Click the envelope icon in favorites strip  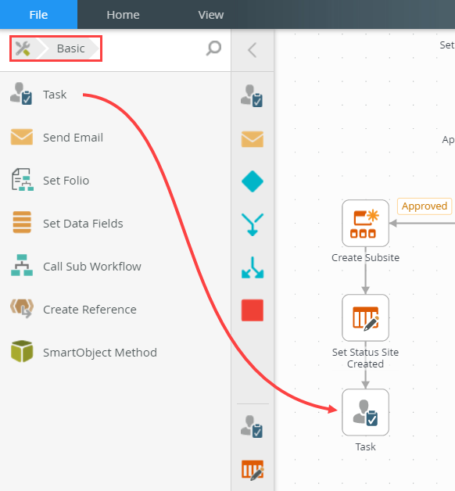click(252, 139)
